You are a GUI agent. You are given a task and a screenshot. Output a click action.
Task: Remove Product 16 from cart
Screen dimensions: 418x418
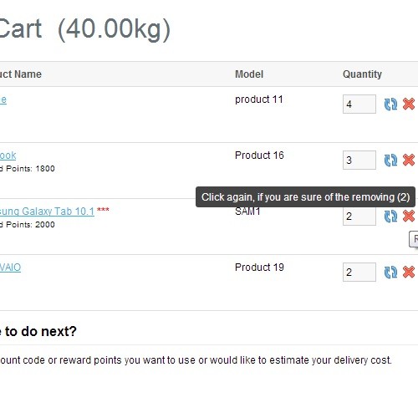(x=409, y=160)
